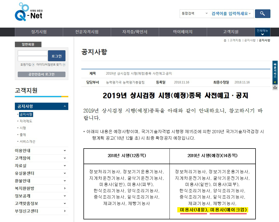The width and height of the screenshot is (279, 222).
Task: Open the 통합검색 category dropdown
Action: [195, 14]
